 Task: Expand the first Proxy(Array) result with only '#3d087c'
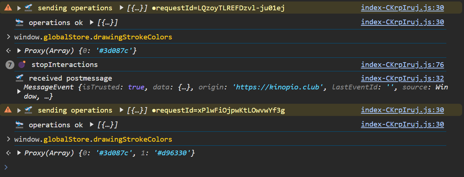coord(19,50)
